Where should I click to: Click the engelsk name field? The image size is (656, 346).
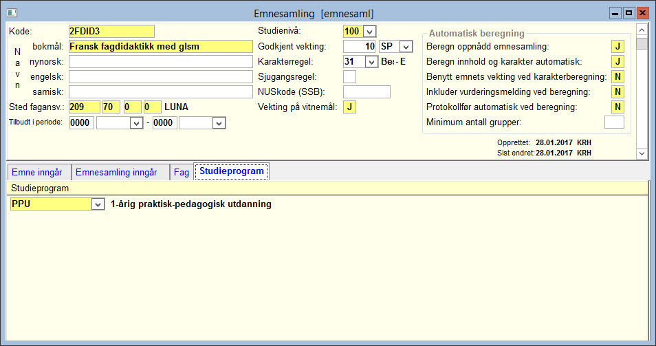(161, 76)
